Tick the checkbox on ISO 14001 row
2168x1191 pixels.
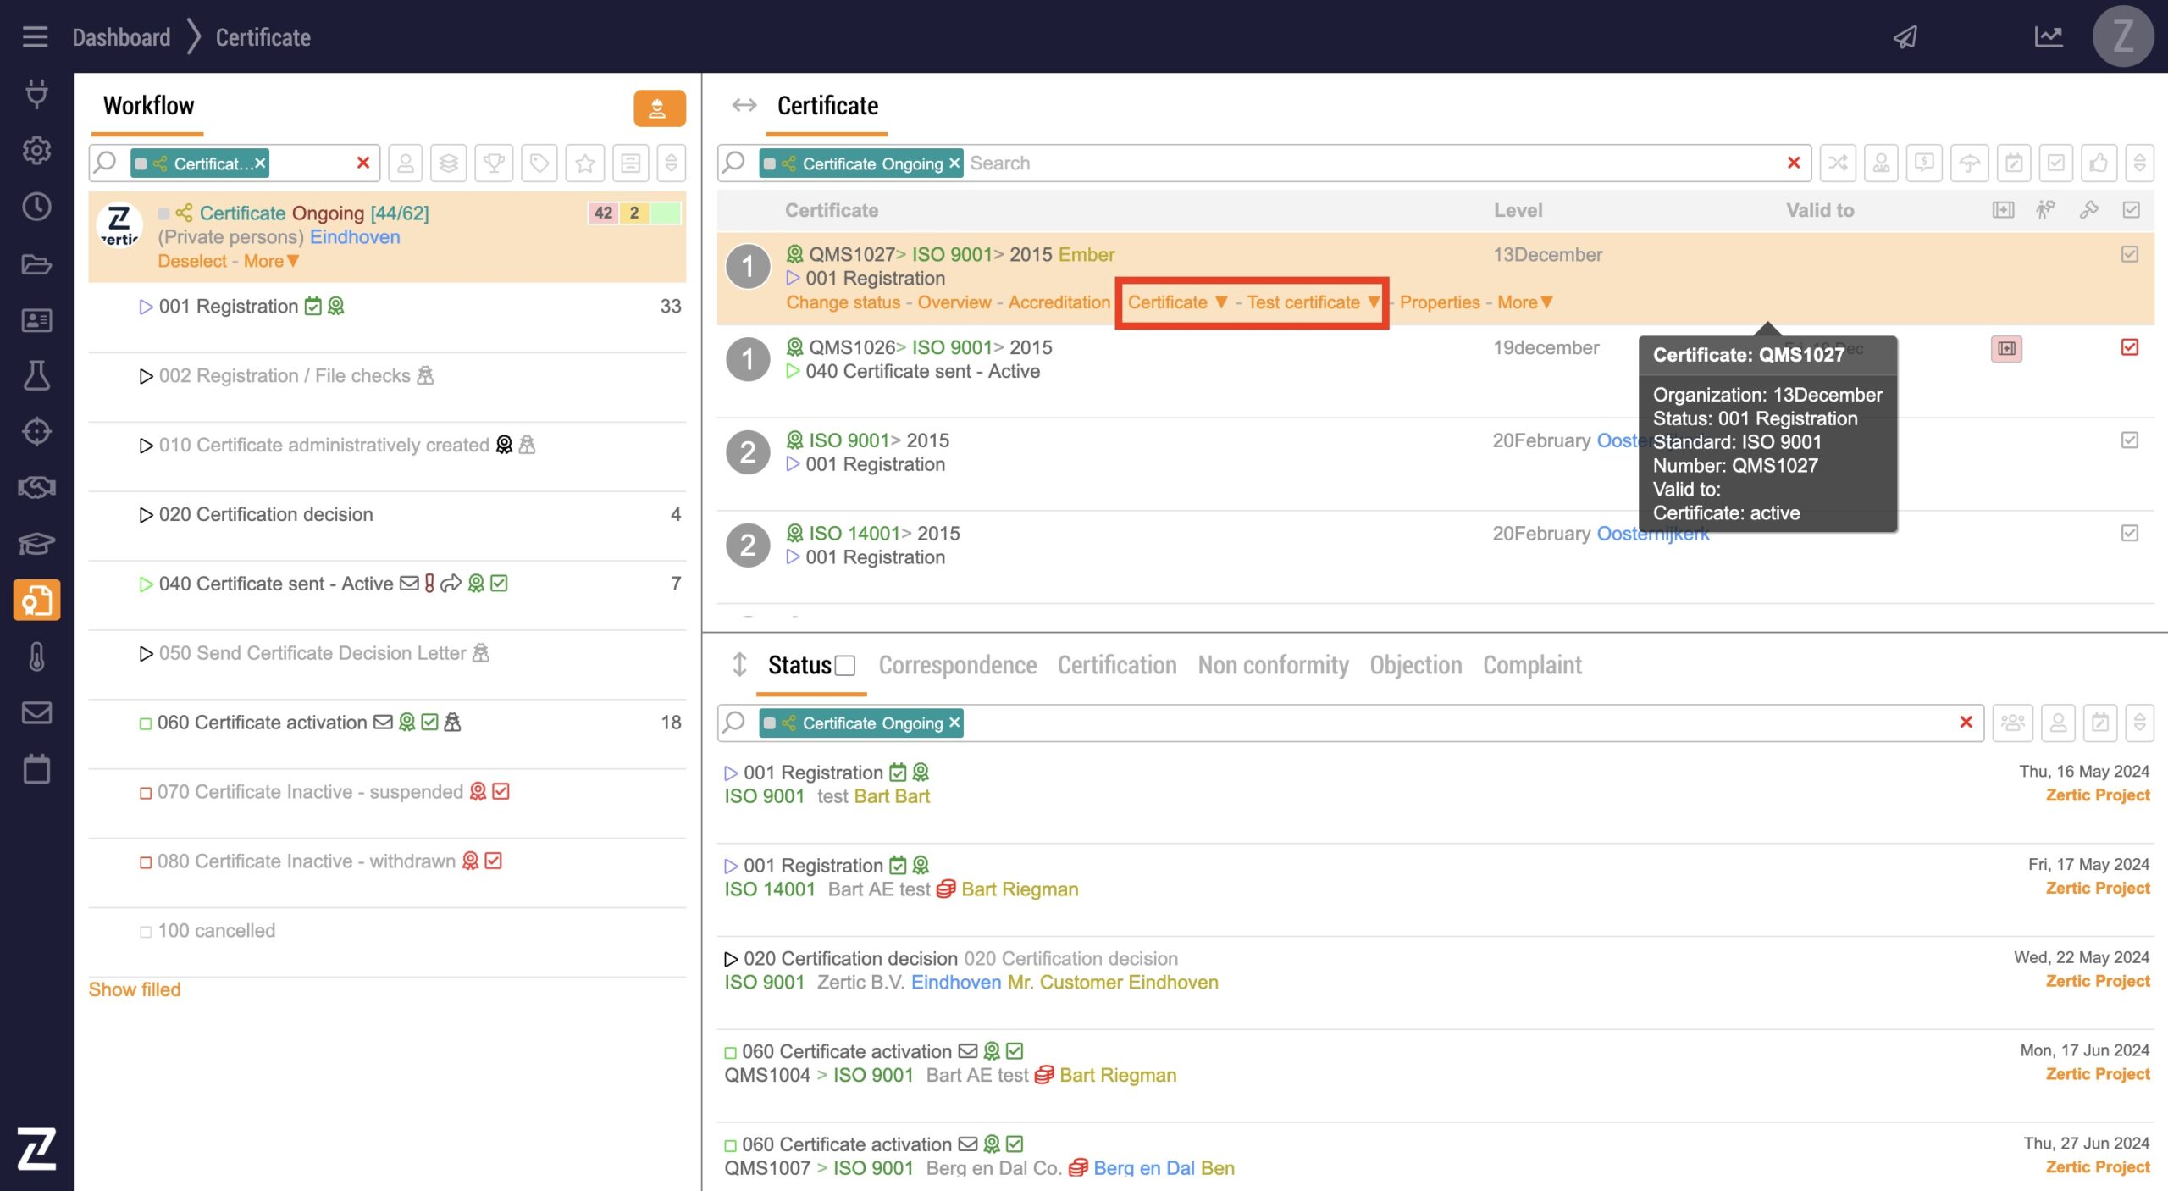coord(2129,533)
